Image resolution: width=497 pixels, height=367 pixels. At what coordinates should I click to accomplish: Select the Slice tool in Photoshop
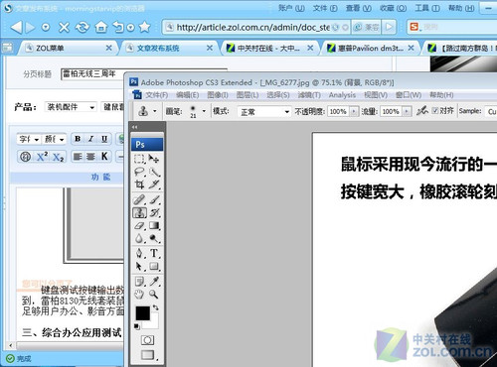click(154, 184)
